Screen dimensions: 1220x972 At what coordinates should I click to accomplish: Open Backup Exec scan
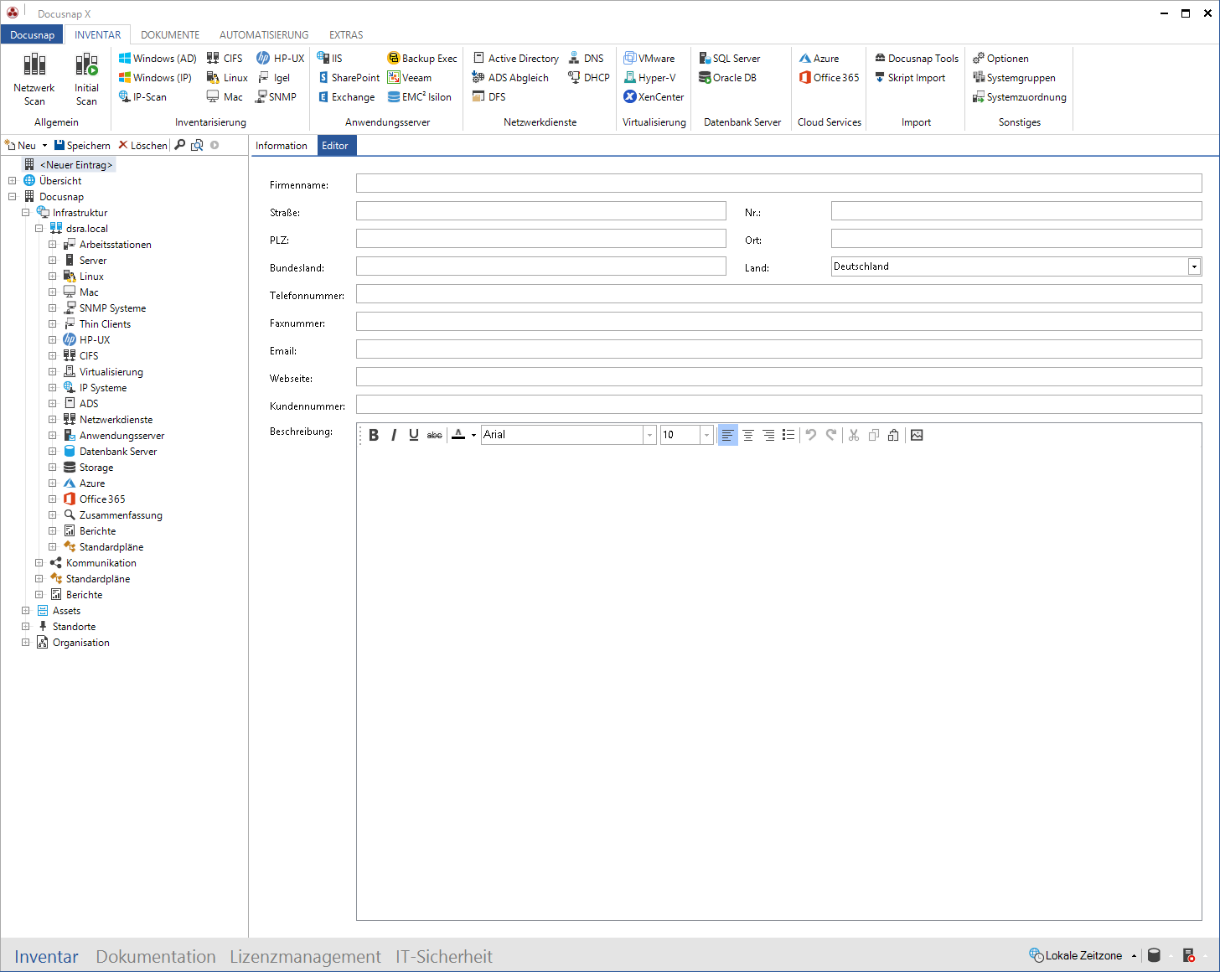coord(422,59)
